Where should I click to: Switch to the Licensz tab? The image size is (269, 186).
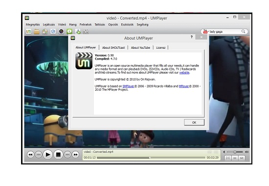pos(161,48)
